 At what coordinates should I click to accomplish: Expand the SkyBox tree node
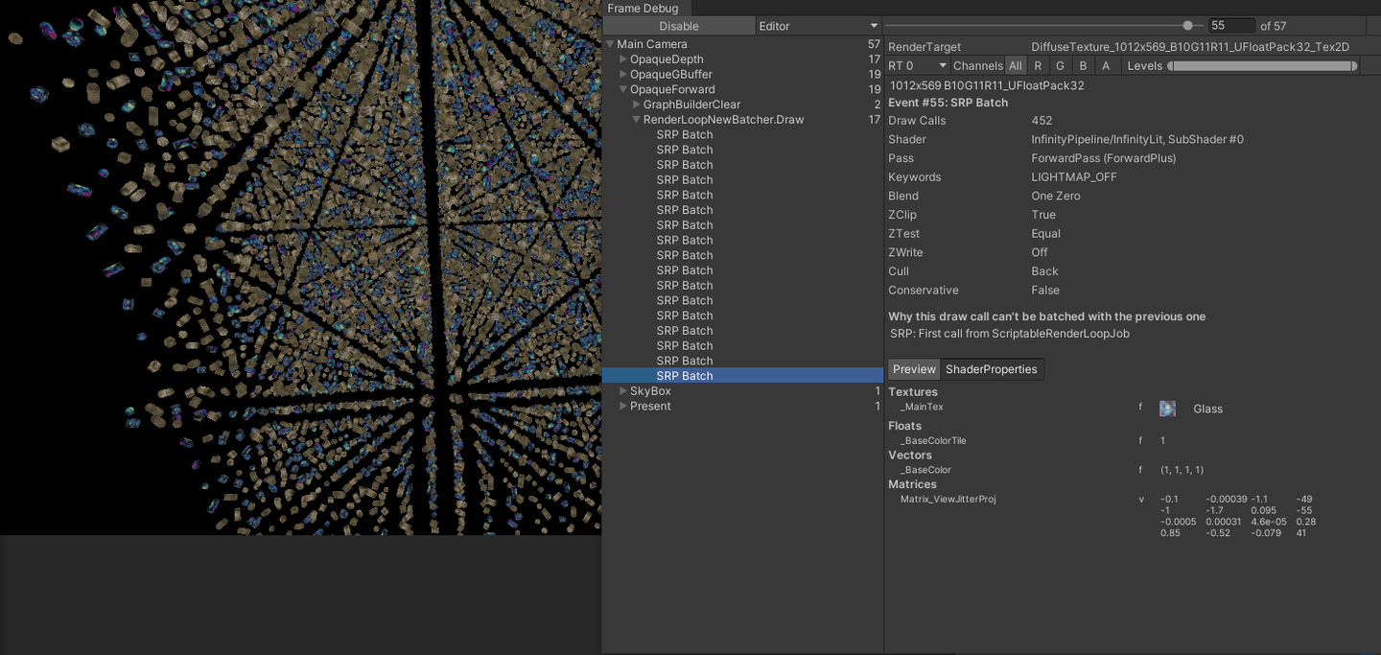point(623,391)
